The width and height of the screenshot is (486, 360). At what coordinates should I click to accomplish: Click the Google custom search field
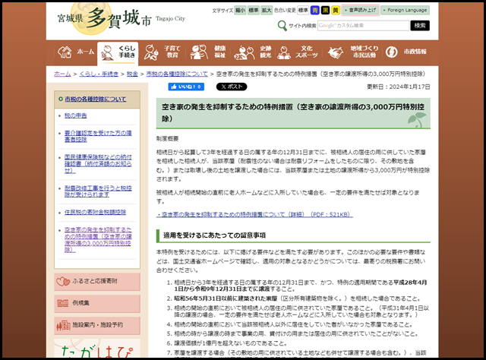[363, 25]
